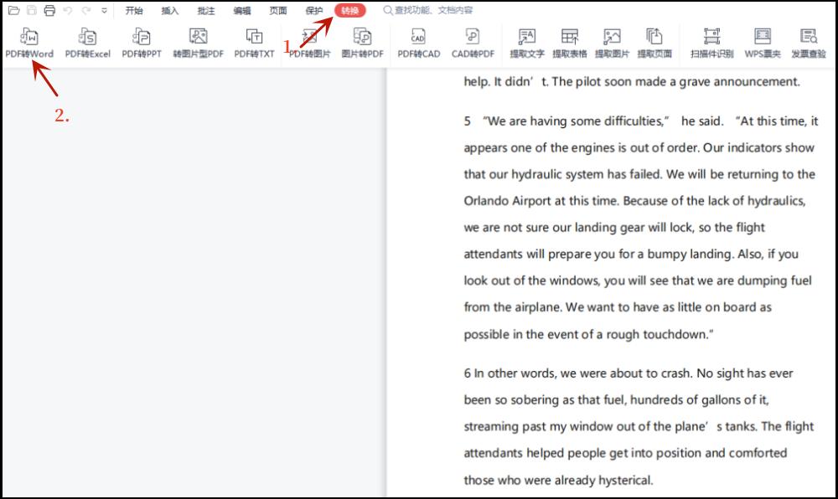The image size is (838, 499).
Task: Switch to the 开始 tab
Action: click(134, 10)
